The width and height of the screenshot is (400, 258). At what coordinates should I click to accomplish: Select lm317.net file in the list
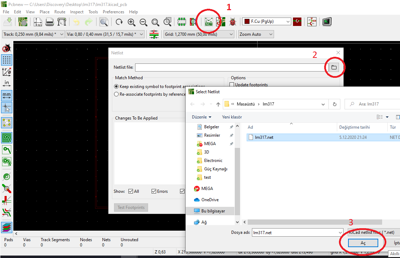[264, 137]
